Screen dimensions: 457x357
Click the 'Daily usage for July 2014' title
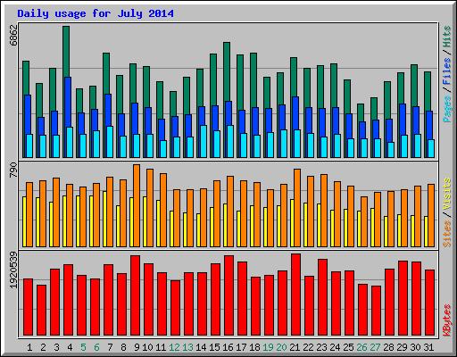(x=96, y=13)
